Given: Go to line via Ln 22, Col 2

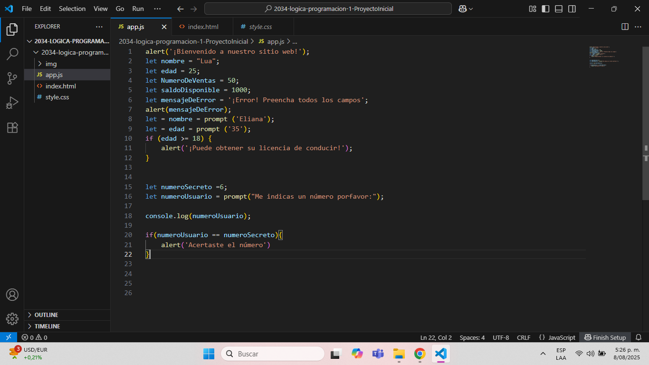Looking at the screenshot, I should pyautogui.click(x=436, y=337).
